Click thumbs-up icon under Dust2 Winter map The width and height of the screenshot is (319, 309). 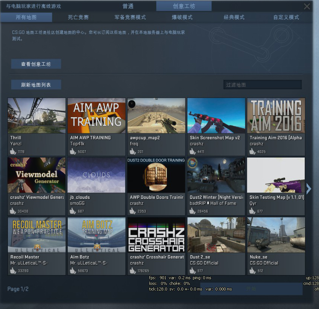(x=193, y=211)
